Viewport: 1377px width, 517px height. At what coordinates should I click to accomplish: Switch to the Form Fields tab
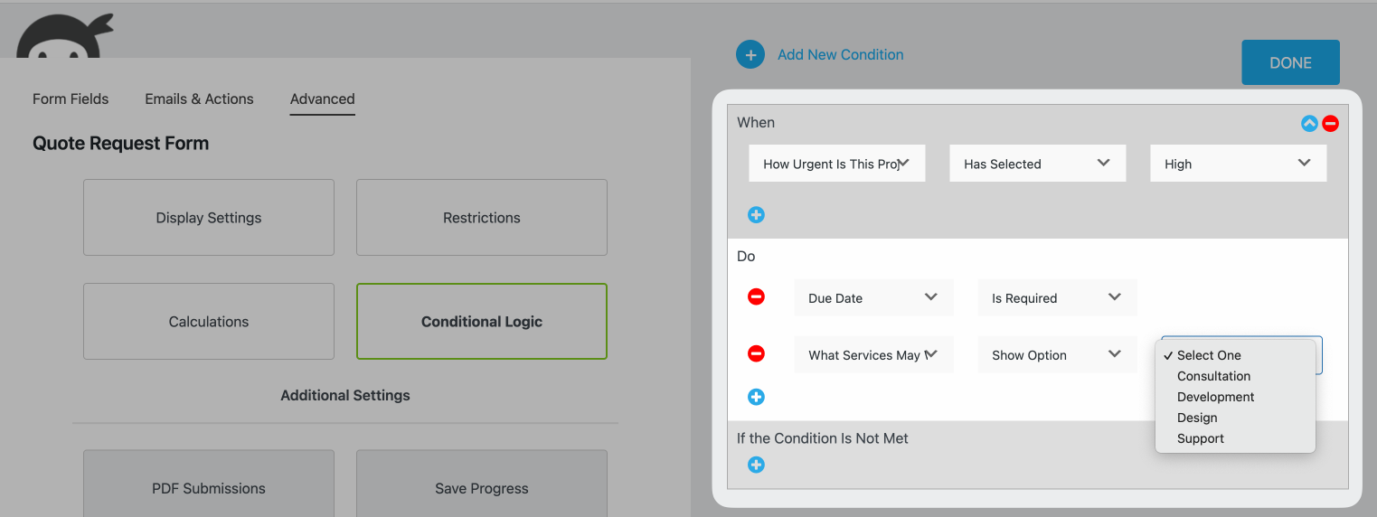tap(71, 99)
